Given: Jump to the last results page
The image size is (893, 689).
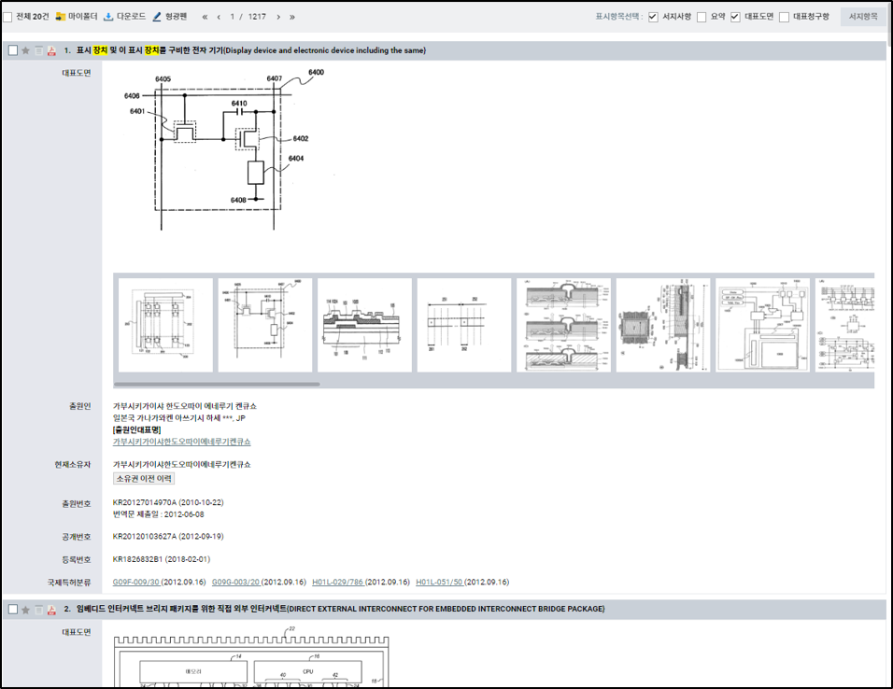Looking at the screenshot, I should [292, 17].
